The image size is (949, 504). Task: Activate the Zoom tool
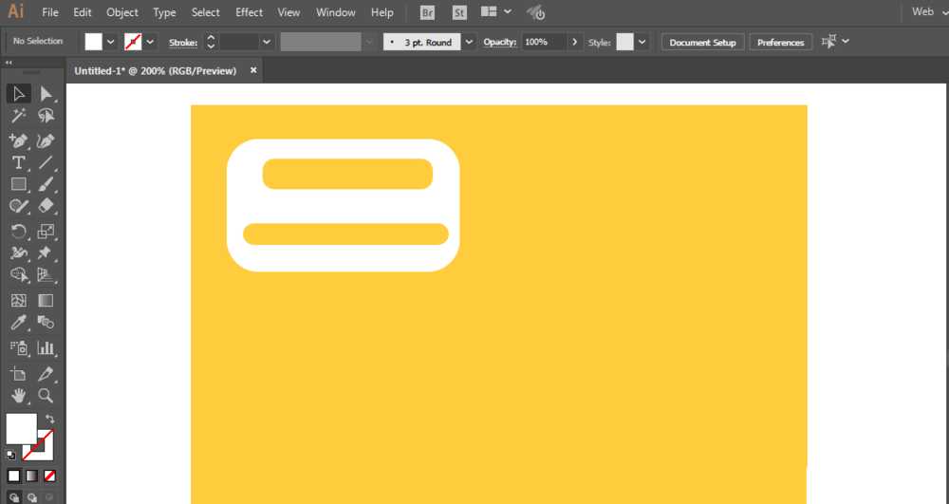click(x=45, y=395)
